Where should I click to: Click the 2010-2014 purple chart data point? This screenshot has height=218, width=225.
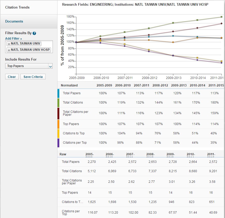197,60
